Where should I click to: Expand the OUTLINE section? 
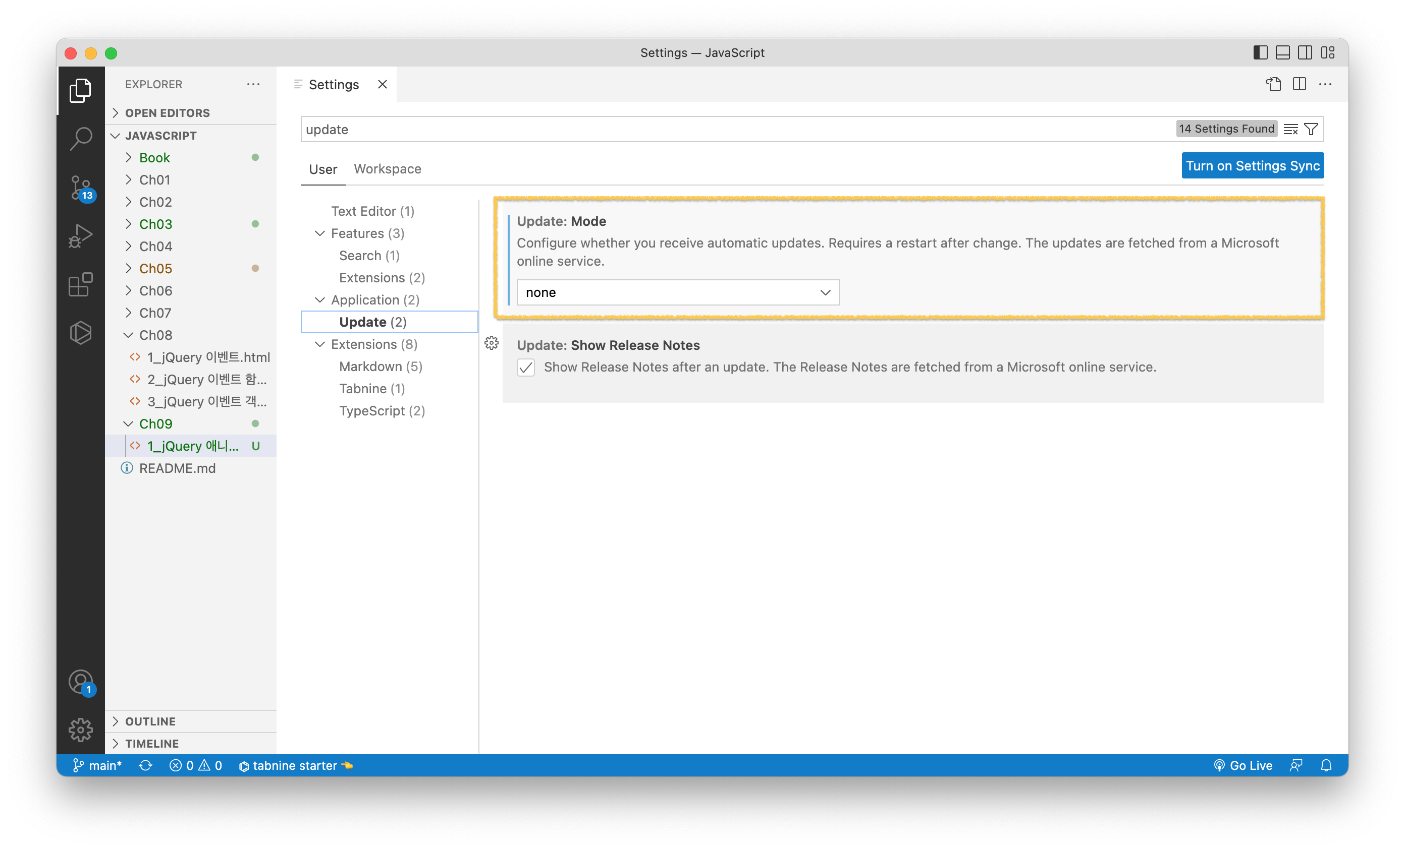coord(150,721)
